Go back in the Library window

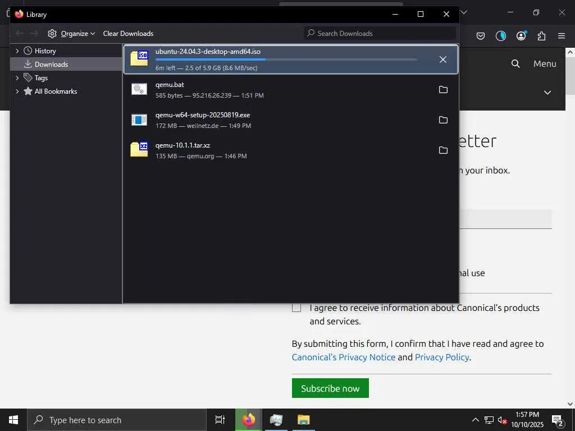pos(20,33)
